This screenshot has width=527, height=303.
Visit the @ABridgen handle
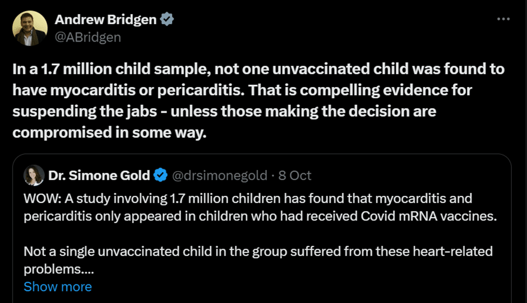coord(87,38)
